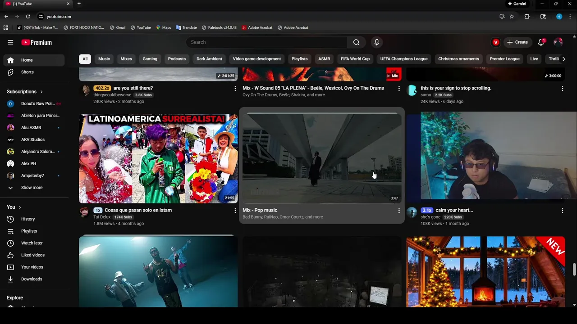Click the YouTube Premium logo

pos(37,42)
